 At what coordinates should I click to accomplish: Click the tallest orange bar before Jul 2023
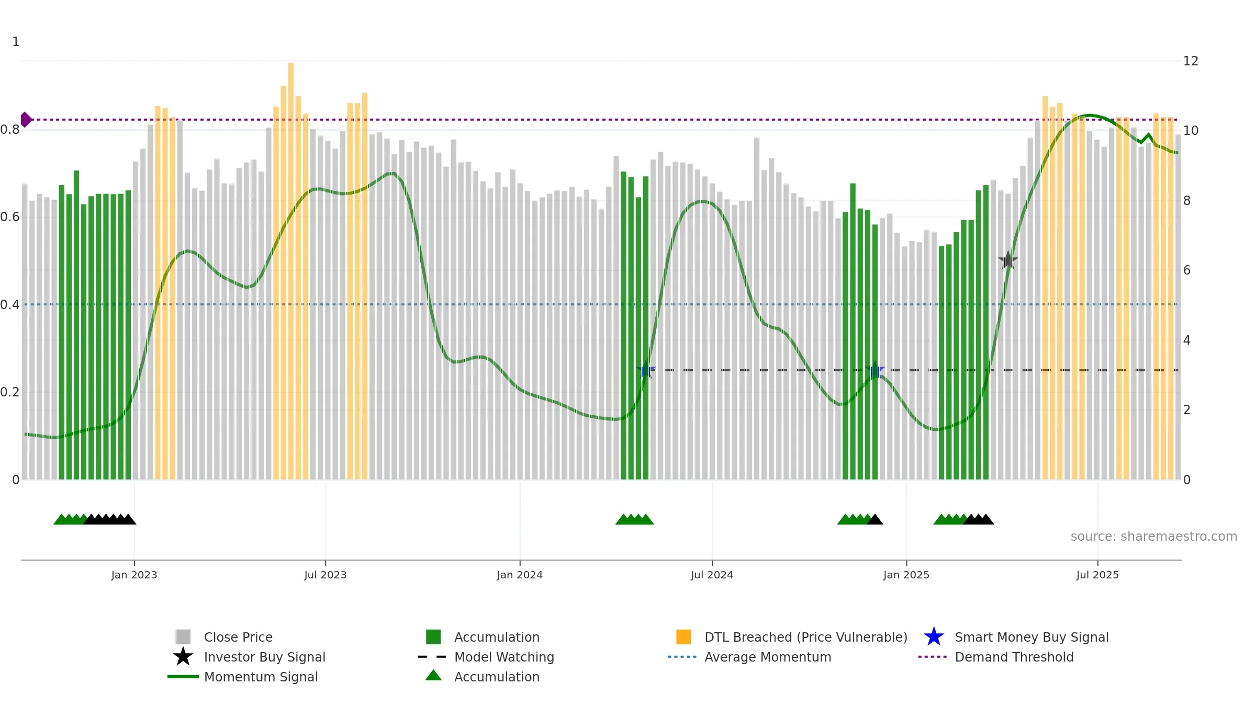pos(291,271)
